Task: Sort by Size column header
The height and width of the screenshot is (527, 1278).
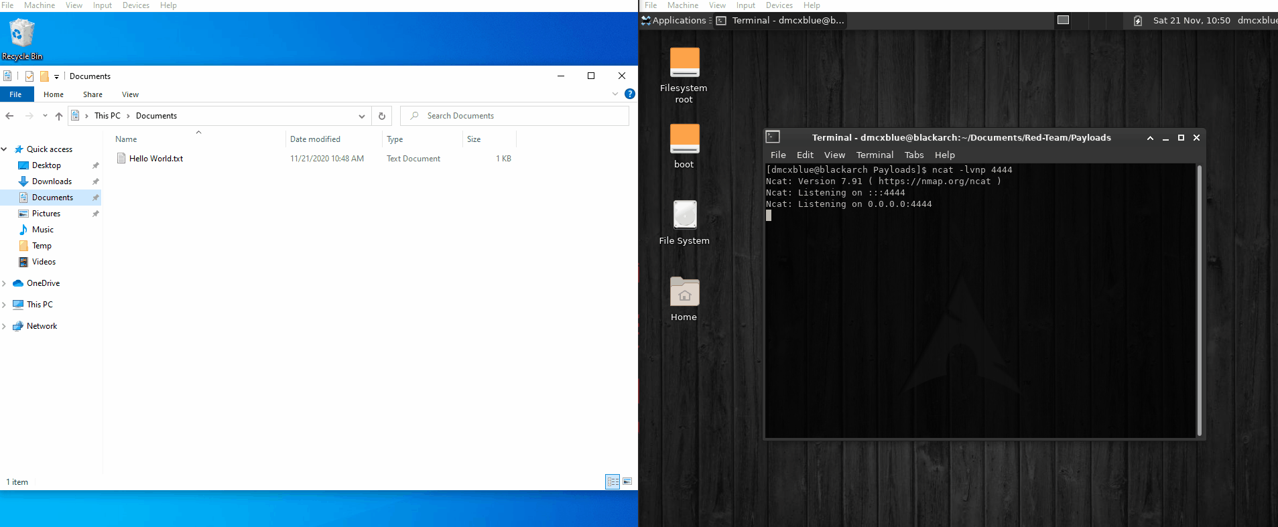Action: (x=474, y=139)
